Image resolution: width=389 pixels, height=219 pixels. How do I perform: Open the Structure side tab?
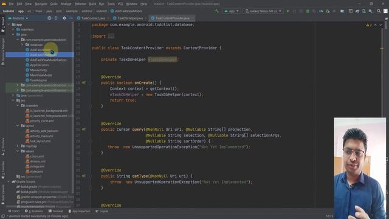2,147
